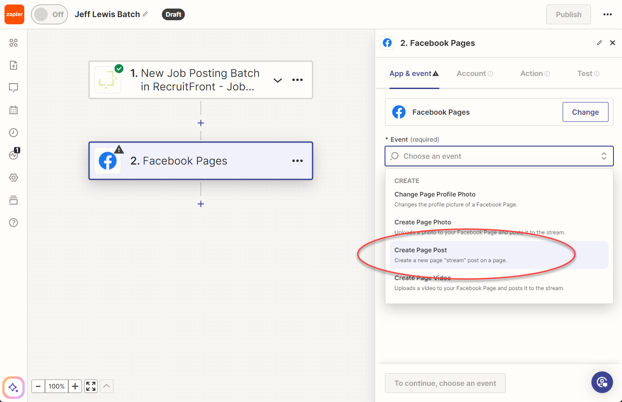The image size is (622, 402).
Task: Collapse zoom controls with up chevron
Action: pos(107,386)
